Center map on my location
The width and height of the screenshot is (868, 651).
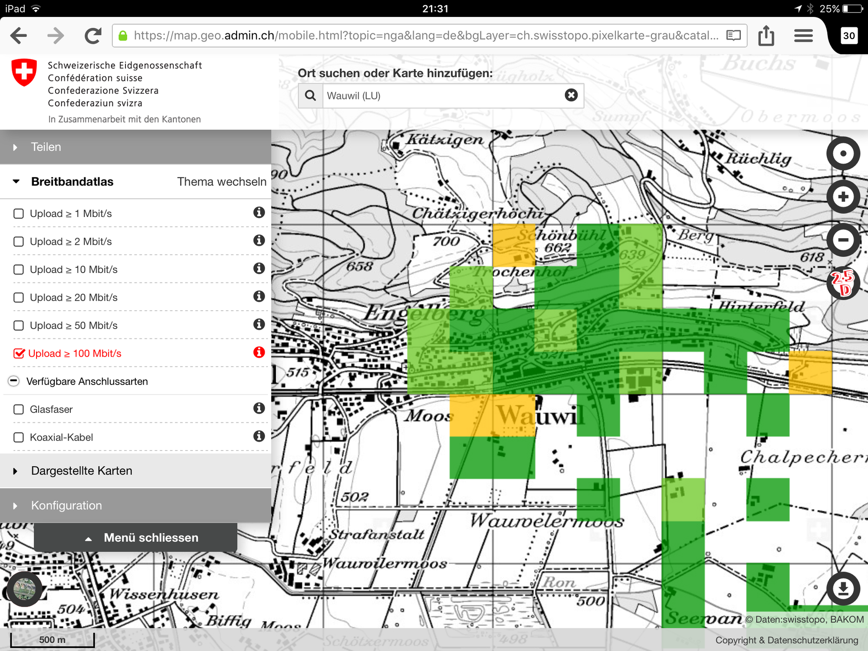843,154
